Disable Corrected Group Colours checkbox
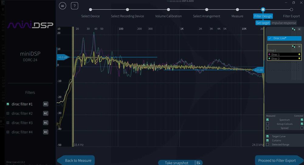Screen dimensions: 304x165 tap(302, 124)
